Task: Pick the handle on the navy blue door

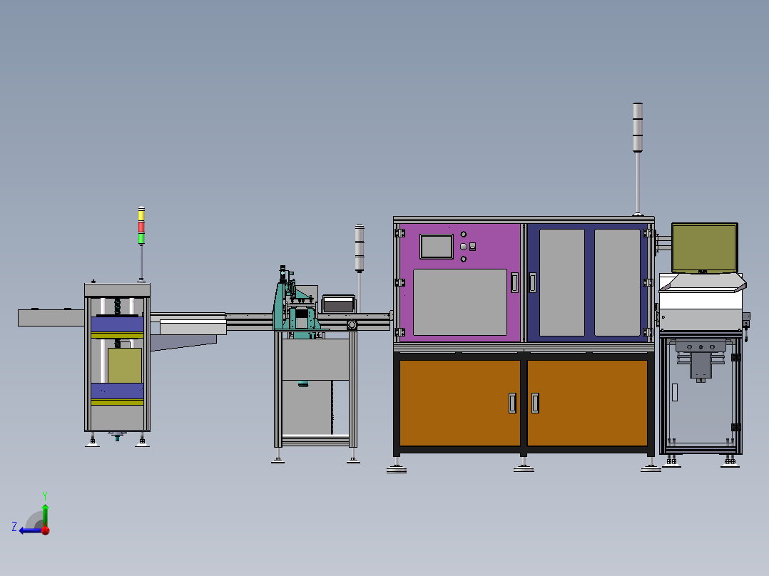Action: (532, 283)
